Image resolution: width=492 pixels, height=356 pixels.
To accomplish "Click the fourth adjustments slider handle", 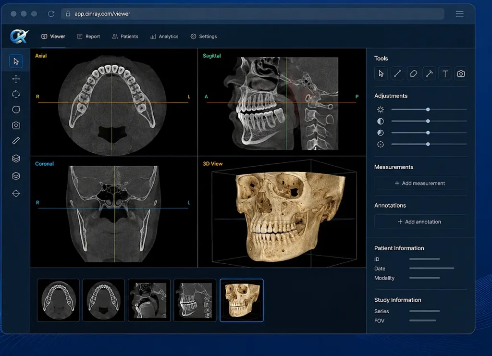I will click(428, 144).
